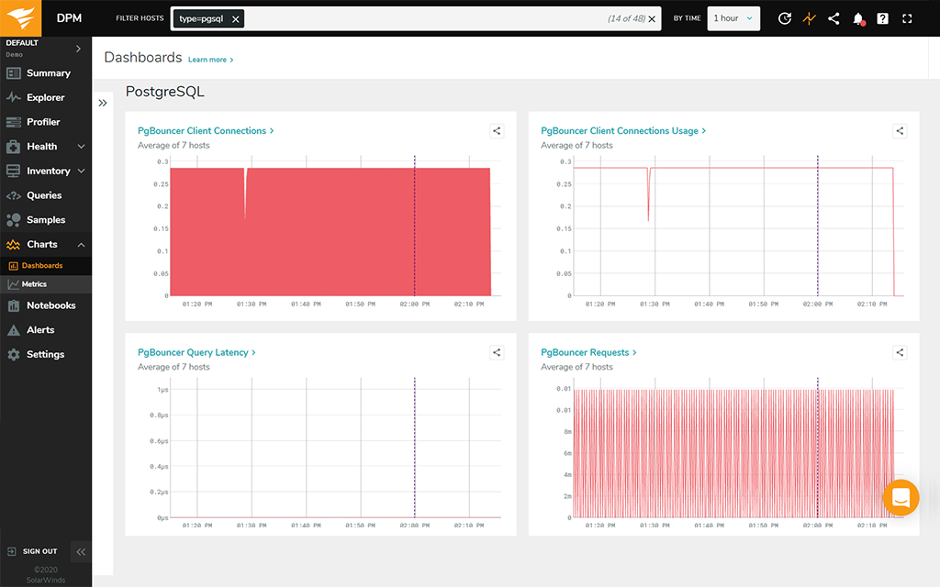This screenshot has height=587, width=940.
Task: Click into the filter hosts input field
Action: (422, 18)
